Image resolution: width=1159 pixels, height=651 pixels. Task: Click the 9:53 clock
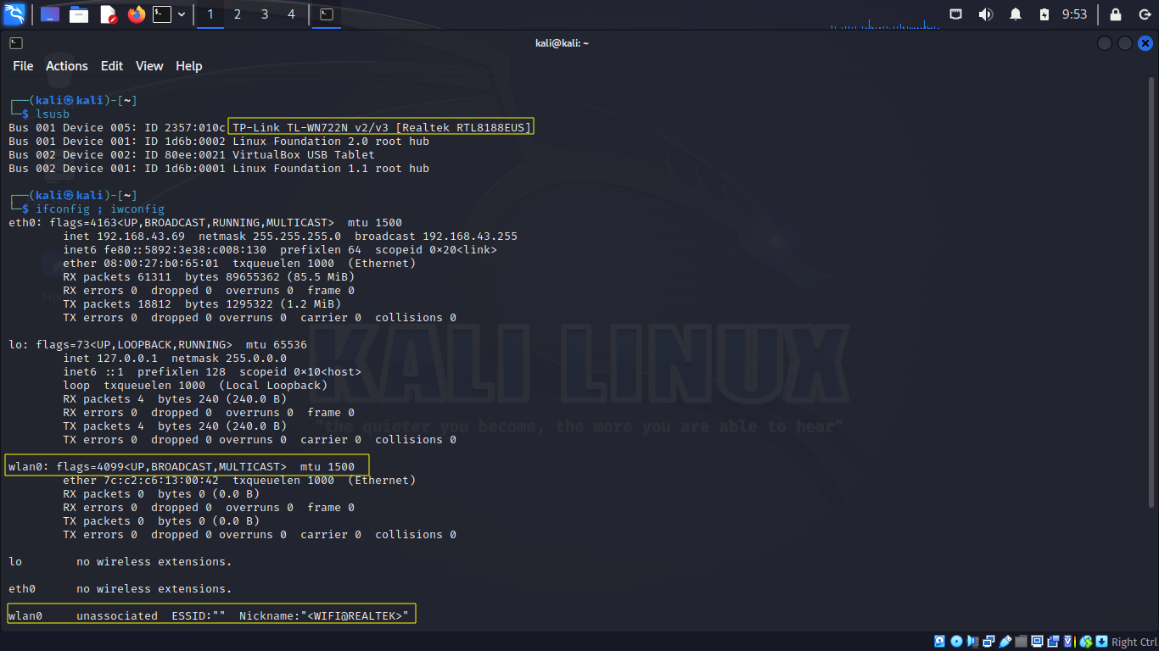[1074, 14]
